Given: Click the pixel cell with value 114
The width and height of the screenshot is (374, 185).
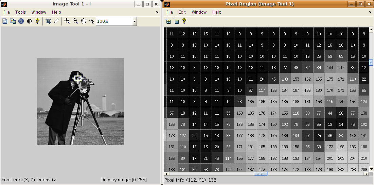Looking at the screenshot, I should [x=228, y=158].
